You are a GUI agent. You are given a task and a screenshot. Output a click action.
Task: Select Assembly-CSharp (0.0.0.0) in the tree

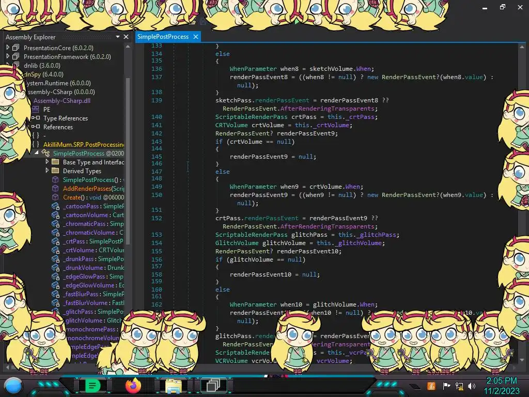point(61,91)
